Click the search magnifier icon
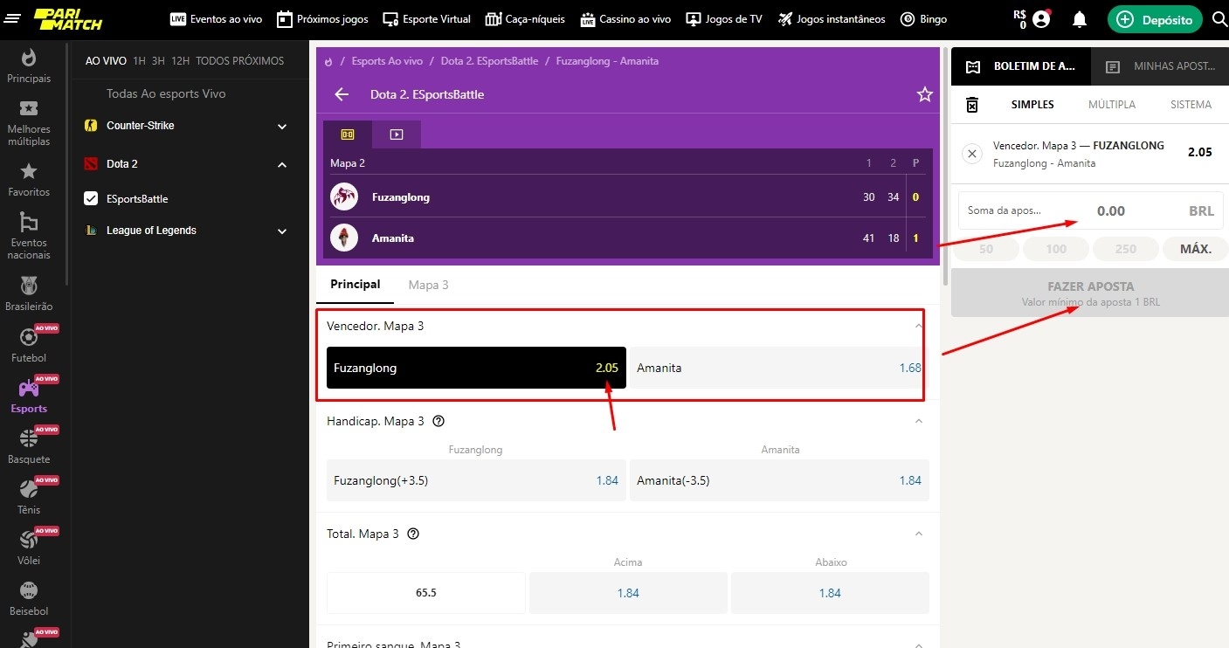This screenshot has width=1229, height=648. 1219,19
